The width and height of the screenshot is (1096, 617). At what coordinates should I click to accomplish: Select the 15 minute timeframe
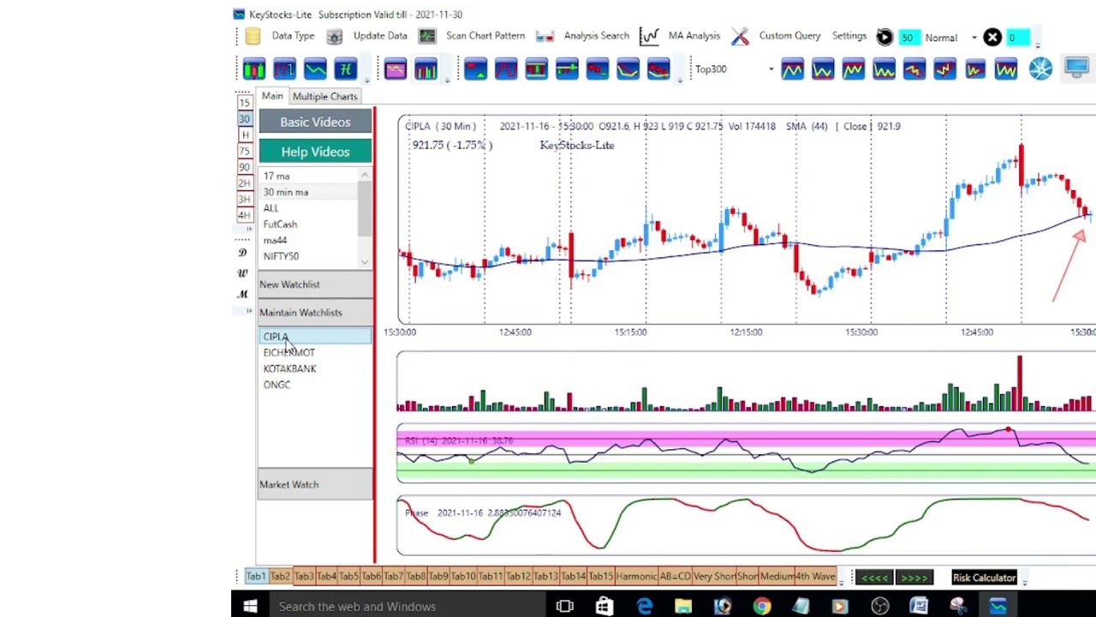(245, 103)
